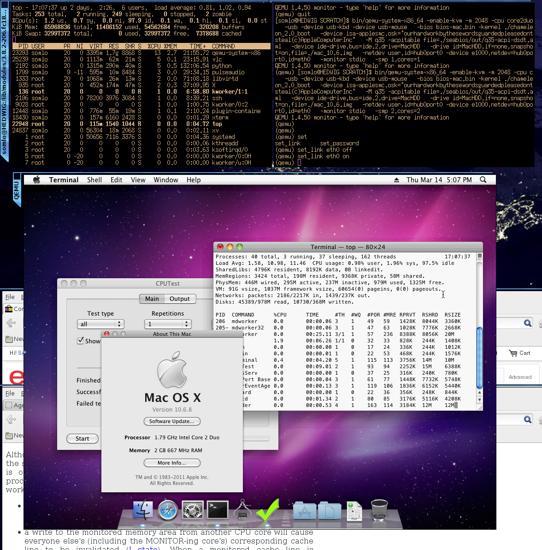The width and height of the screenshot is (542, 550).
Task: Click the 'set_link eth0 on' line in QEMU monitor
Action: [x=312, y=156]
